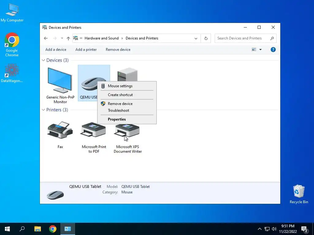Select the Generic Non-PnP Monitor device icon
Screen dimensions: 314x235
pos(60,80)
